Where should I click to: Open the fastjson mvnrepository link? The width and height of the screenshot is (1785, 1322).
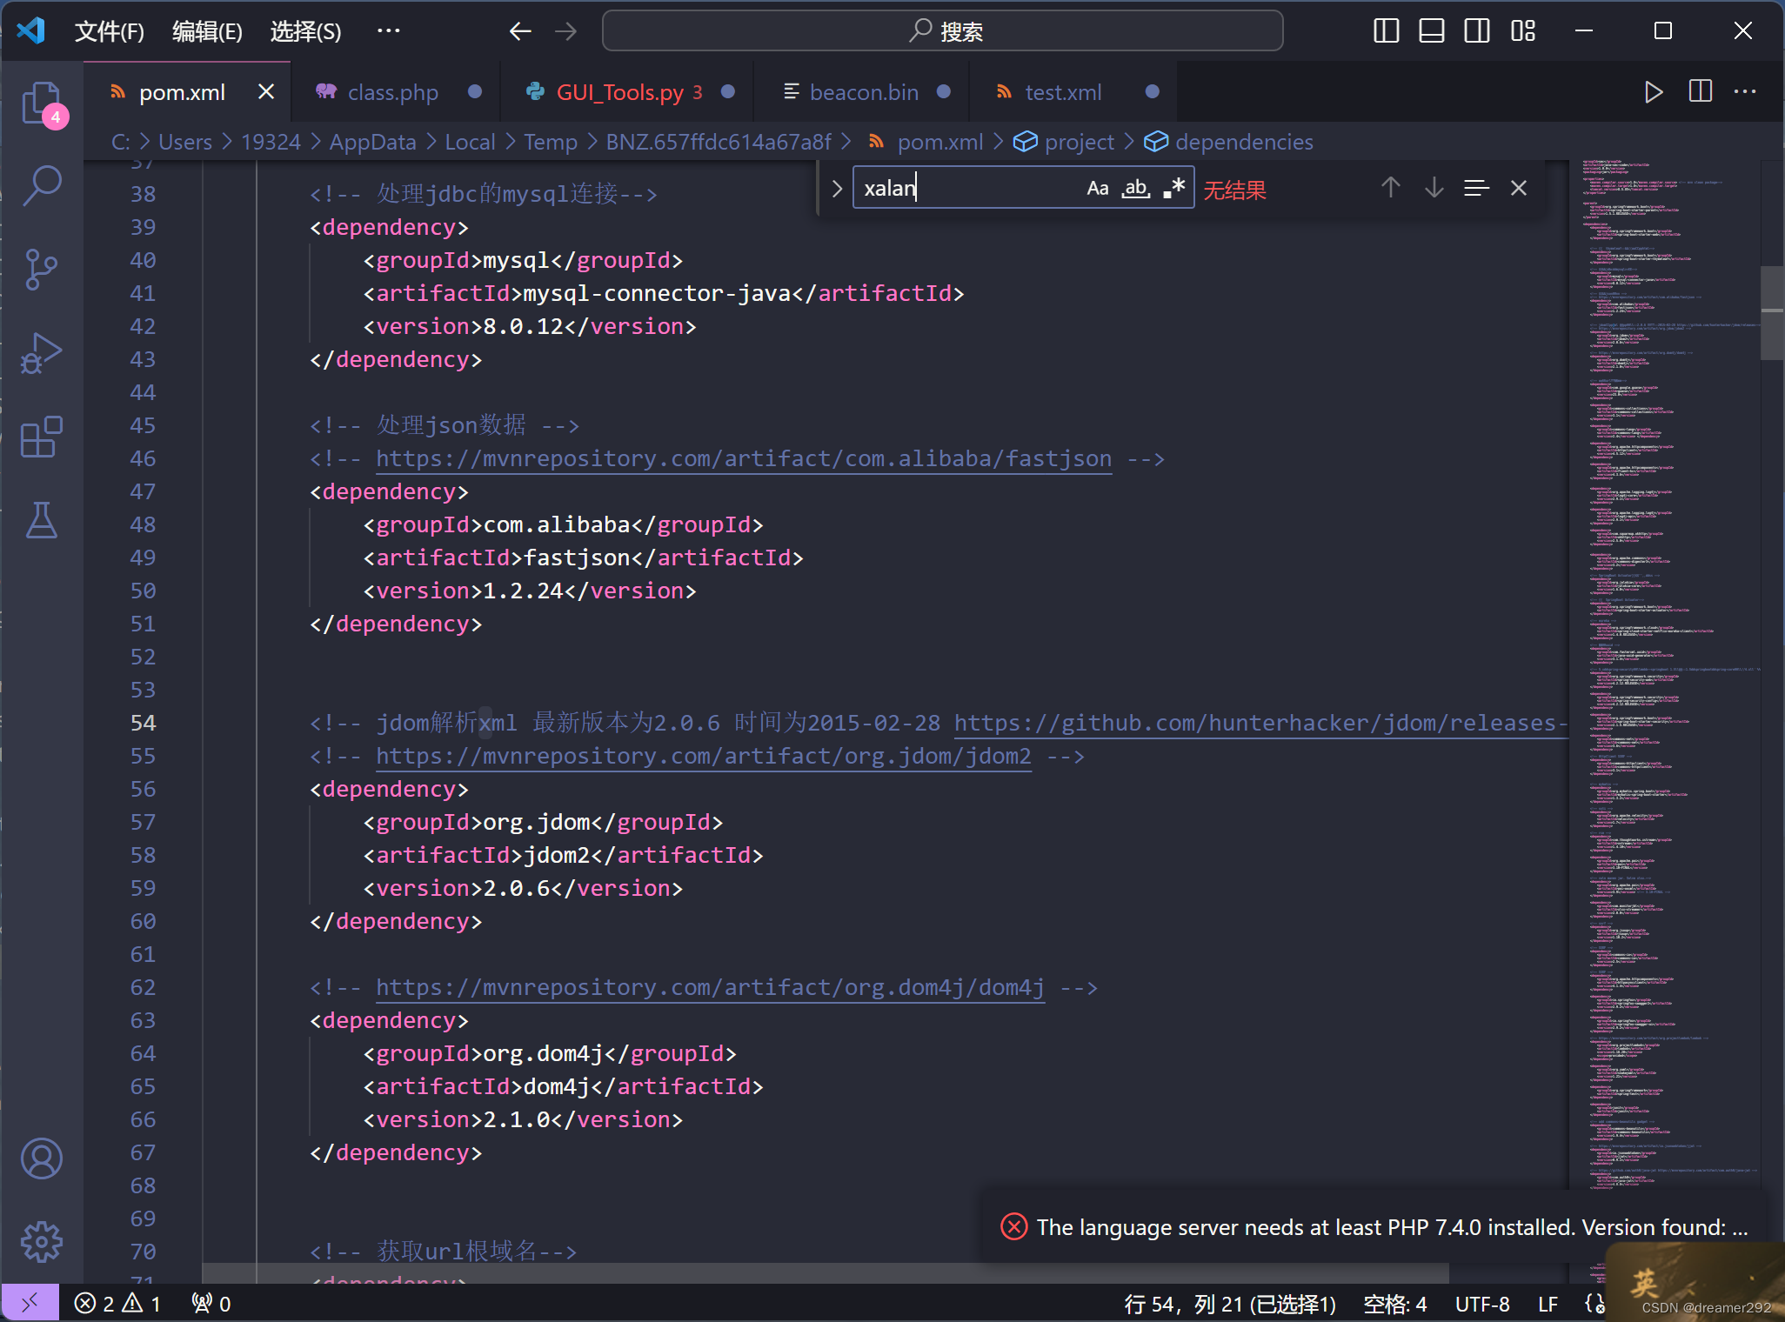744,458
